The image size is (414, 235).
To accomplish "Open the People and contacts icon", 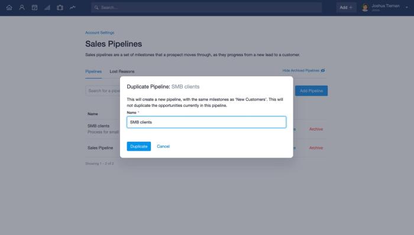I will pos(22,7).
